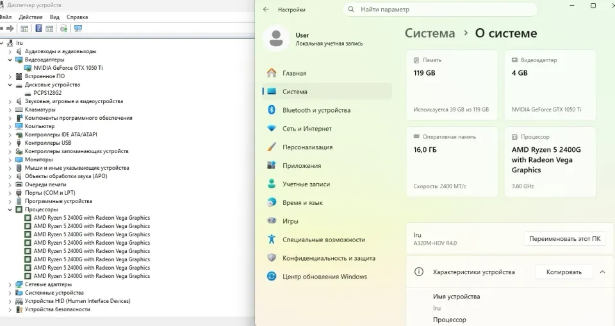Click the Переименовать этот ПК button
Viewport: 615px width, 326px height.
click(x=565, y=238)
